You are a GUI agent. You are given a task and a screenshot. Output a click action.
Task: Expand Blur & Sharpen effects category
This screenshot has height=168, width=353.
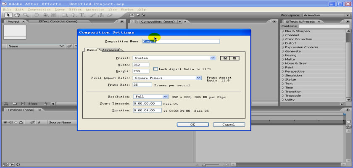point(283,31)
